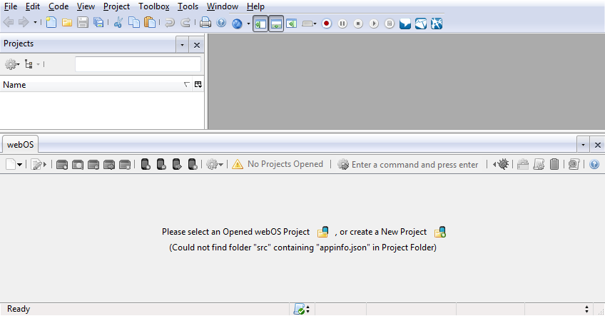The height and width of the screenshot is (316, 605).
Task: Go back with the left arrow icon
Action: pos(9,22)
